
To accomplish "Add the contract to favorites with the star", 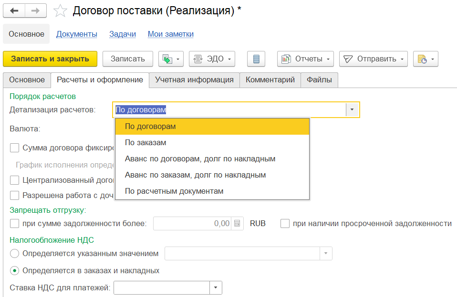I will (60, 11).
